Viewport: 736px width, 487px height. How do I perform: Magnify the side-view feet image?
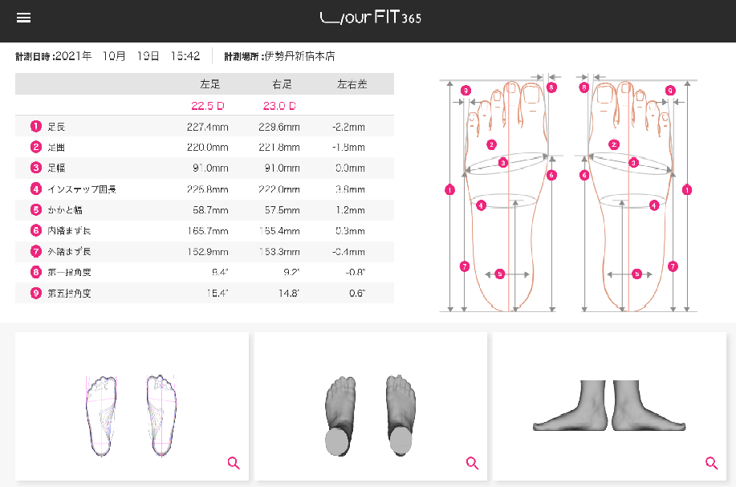pos(712,463)
